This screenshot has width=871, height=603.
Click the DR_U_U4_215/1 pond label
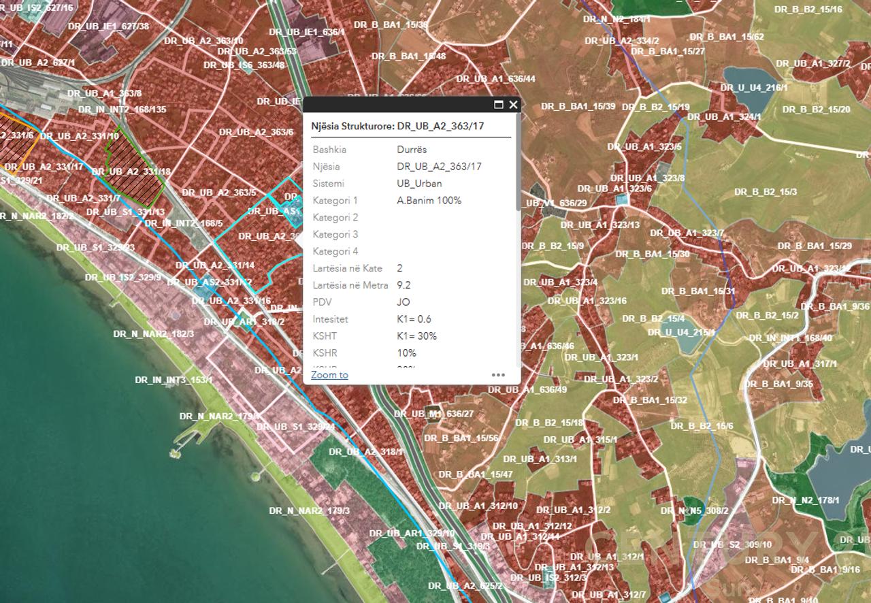click(x=681, y=332)
